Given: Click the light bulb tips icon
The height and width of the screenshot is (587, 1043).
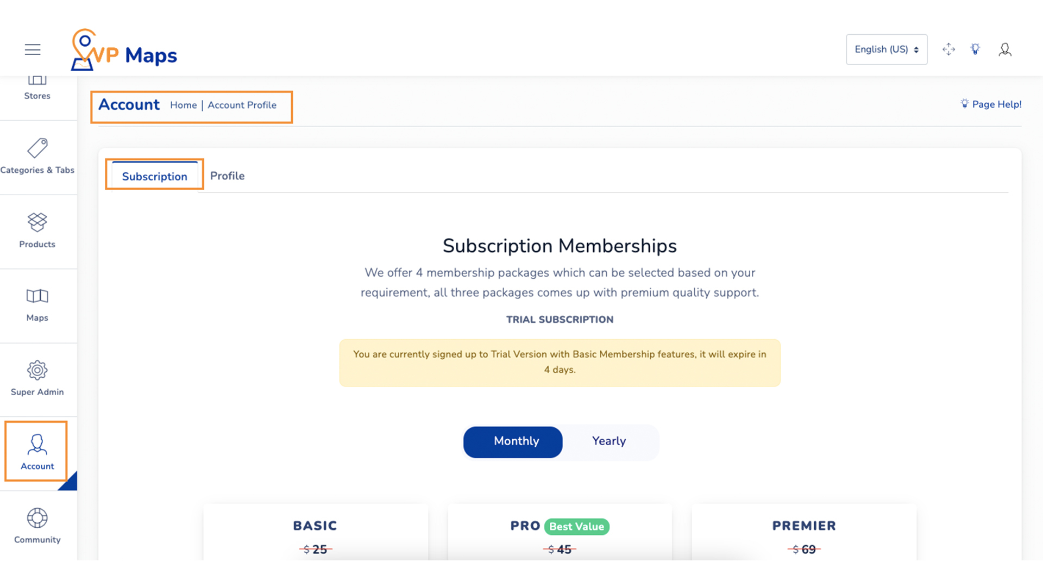Looking at the screenshot, I should [x=975, y=49].
